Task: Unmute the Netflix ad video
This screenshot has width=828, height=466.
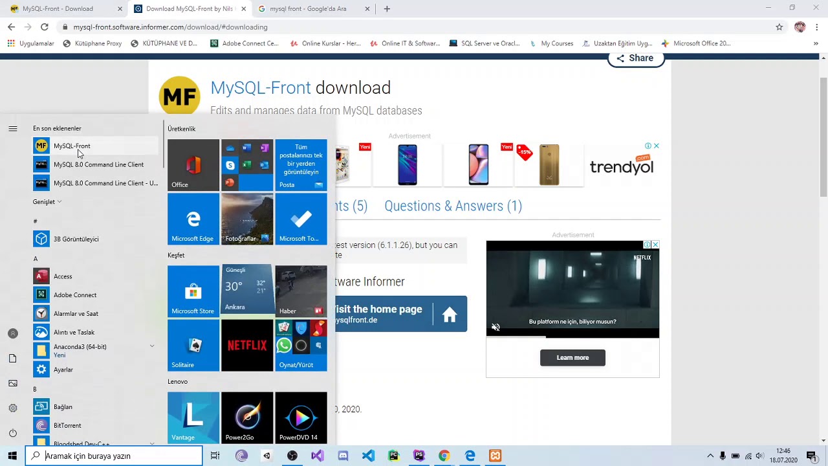Action: pos(496,327)
